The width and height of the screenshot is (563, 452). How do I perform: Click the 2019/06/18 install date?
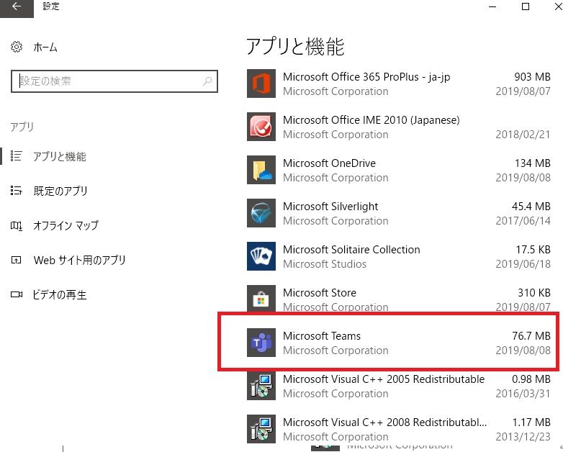point(523,264)
